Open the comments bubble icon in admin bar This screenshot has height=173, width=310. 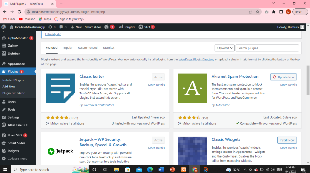click(63, 27)
